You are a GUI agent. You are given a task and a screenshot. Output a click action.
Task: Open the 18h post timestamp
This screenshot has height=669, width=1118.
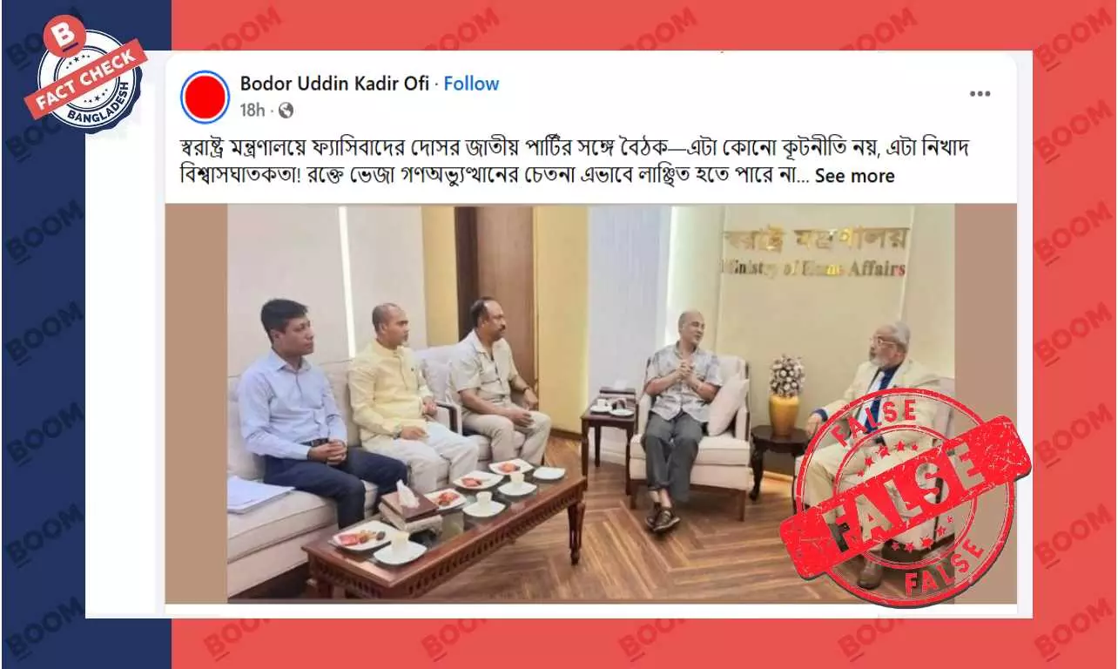252,111
